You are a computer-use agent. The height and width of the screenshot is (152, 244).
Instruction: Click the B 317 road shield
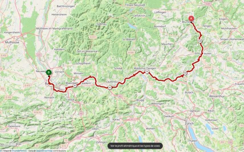pos(93,37)
